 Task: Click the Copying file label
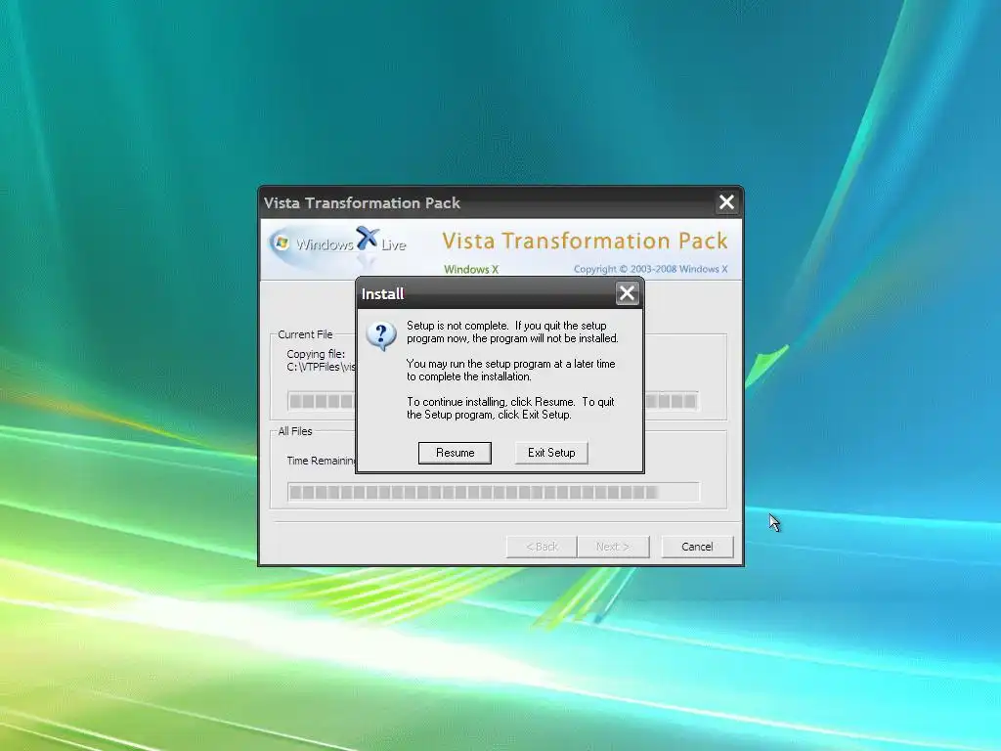tap(316, 354)
